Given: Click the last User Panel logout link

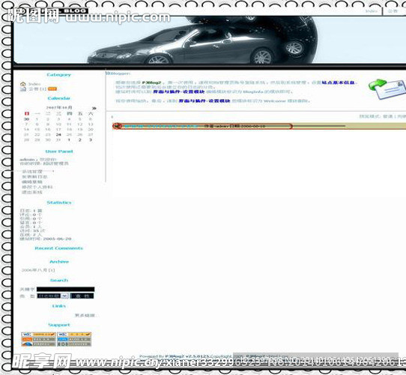Looking at the screenshot, I should pos(32,192).
